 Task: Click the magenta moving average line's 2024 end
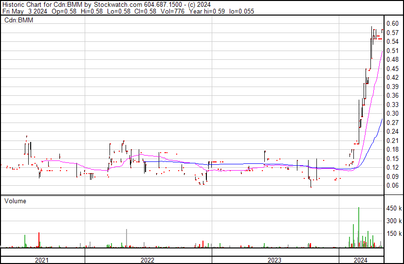tap(383, 52)
